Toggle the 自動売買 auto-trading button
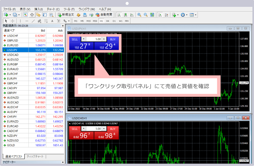 tap(104, 15)
